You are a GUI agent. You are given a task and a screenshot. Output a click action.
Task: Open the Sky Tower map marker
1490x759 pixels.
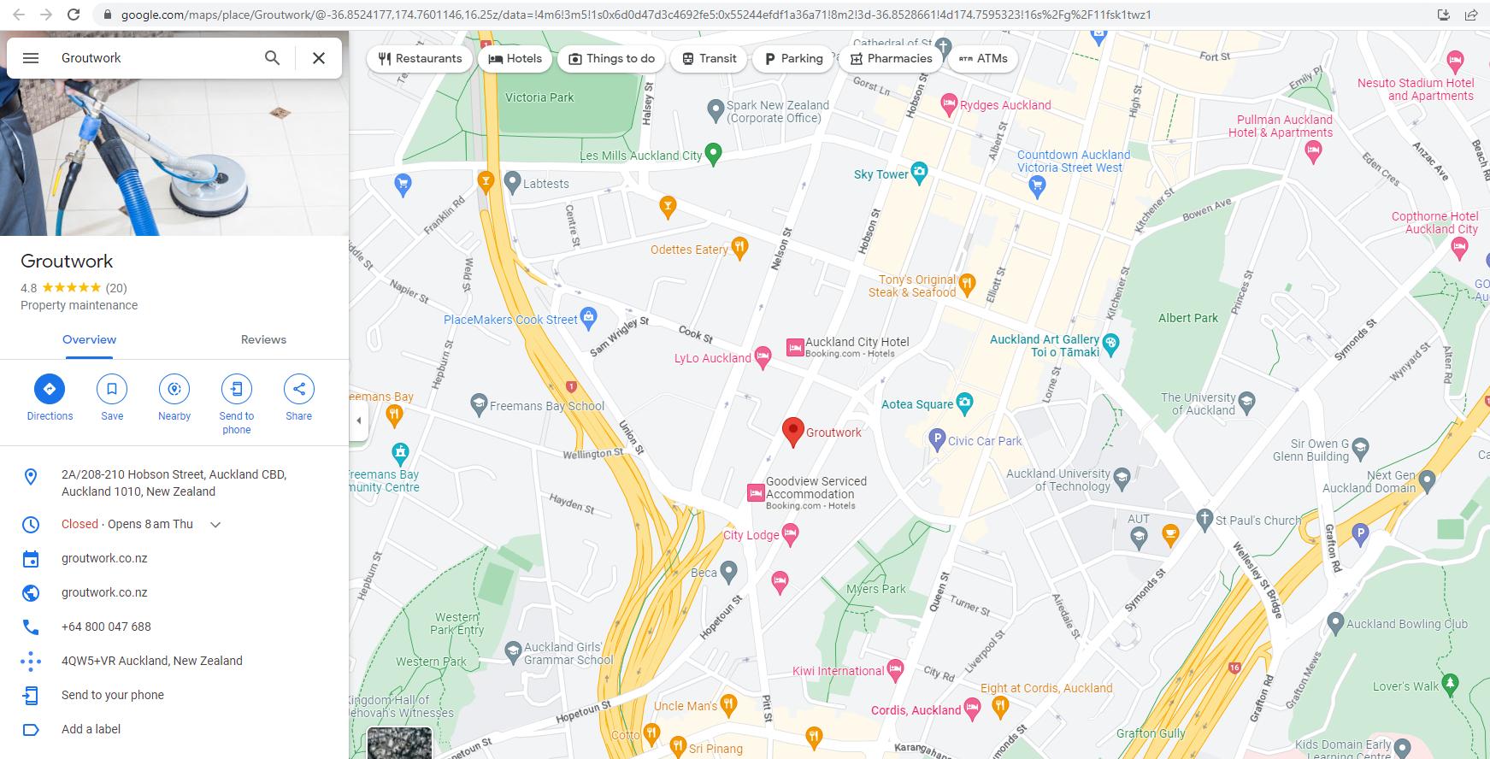919,173
